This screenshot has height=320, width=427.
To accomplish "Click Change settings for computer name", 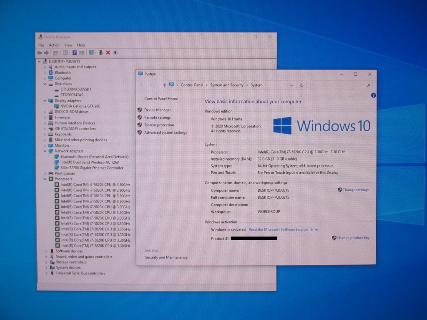I will tap(355, 190).
